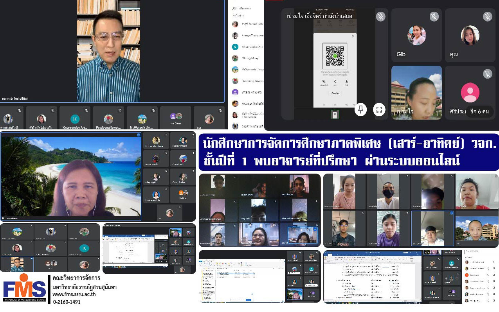Screen dimensions: 499x312
Task: Click muted mic icon on presentation tile
Action: coord(380,16)
